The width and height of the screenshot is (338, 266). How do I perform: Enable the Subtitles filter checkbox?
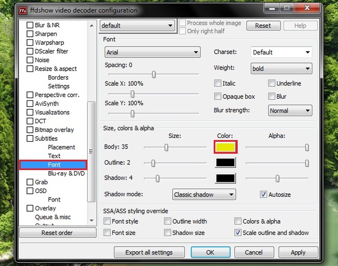click(x=30, y=138)
